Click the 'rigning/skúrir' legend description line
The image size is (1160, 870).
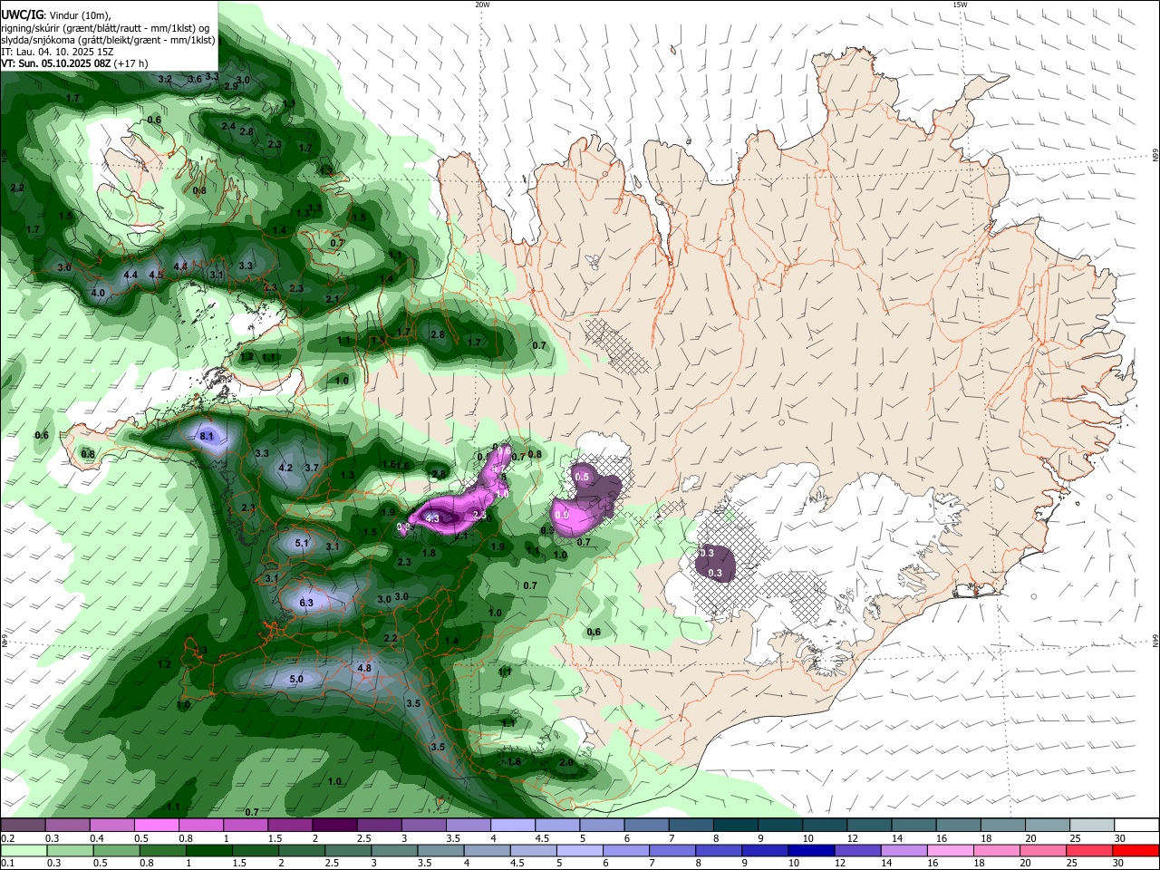click(x=105, y=27)
